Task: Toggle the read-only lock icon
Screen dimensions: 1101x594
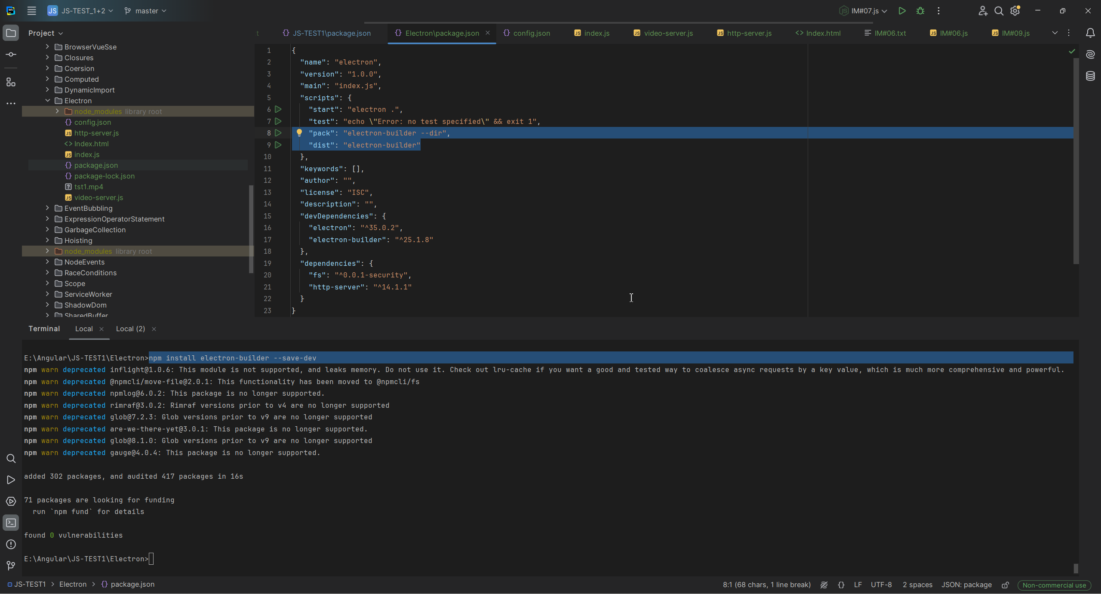Action: pyautogui.click(x=1005, y=585)
